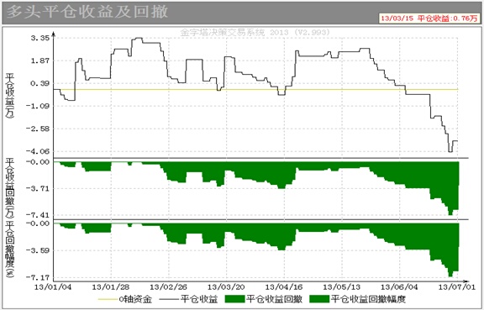This screenshot has width=484, height=310.
Task: Click the x-axis date 13/02/26
Action: coord(169,286)
